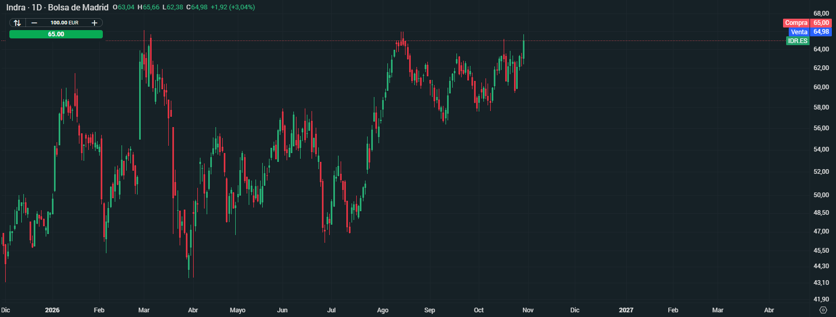
Task: Click the 60,00 price axis label
Action: coord(821,87)
